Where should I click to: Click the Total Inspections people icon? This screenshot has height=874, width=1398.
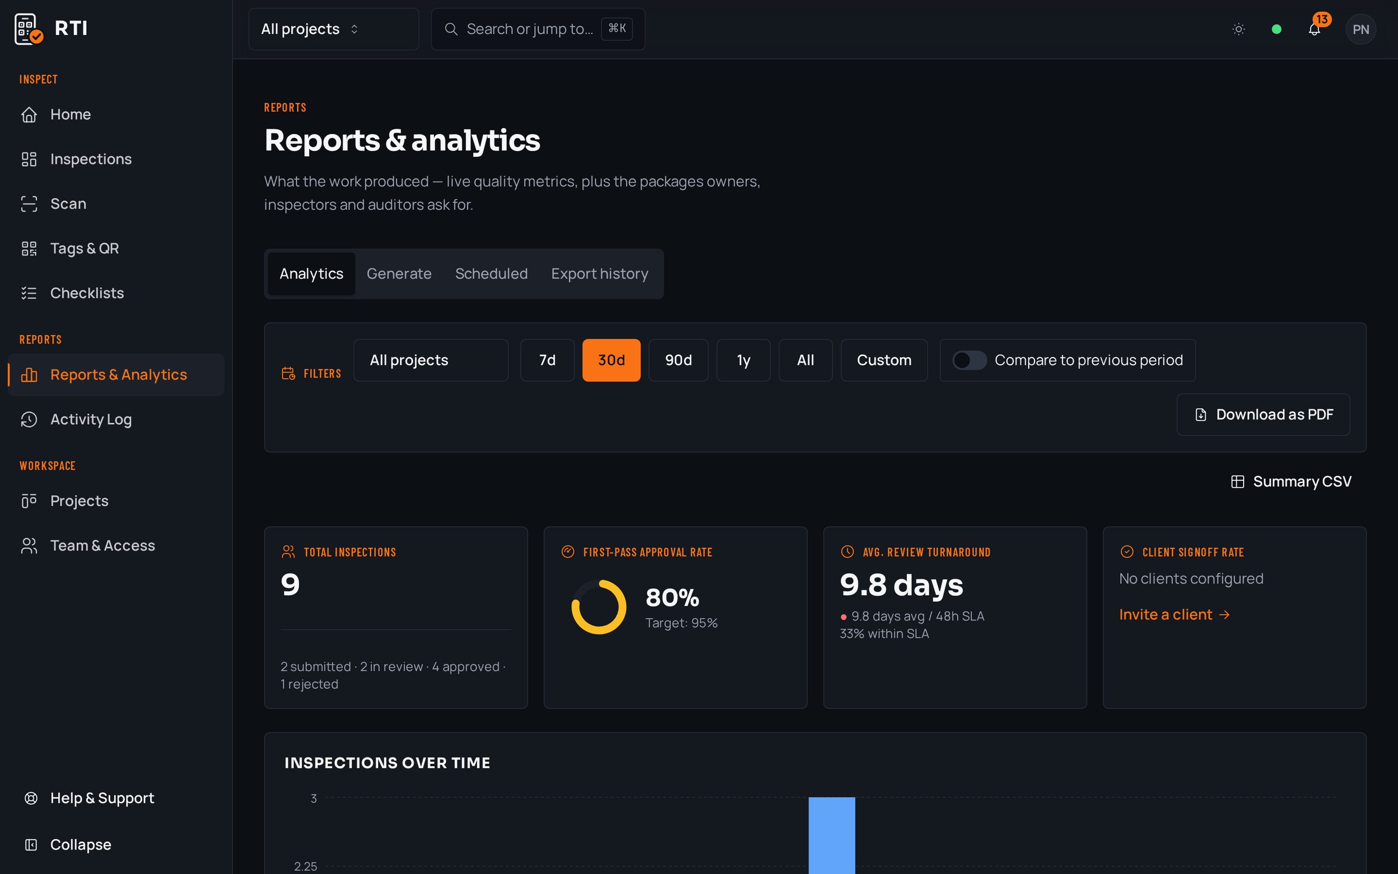[288, 552]
